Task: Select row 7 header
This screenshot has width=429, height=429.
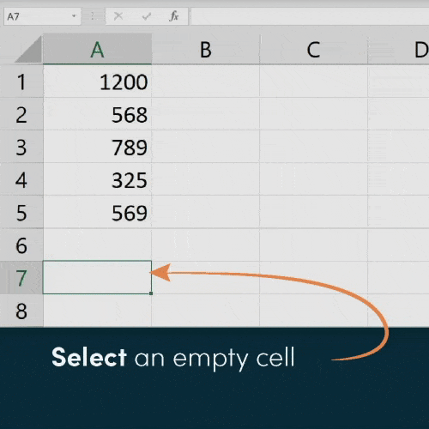Action: click(x=21, y=277)
